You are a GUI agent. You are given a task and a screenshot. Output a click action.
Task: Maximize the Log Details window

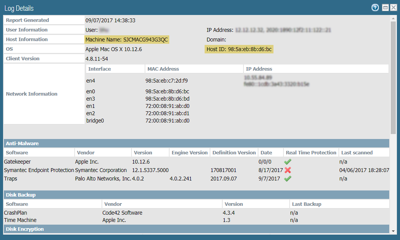[385, 8]
